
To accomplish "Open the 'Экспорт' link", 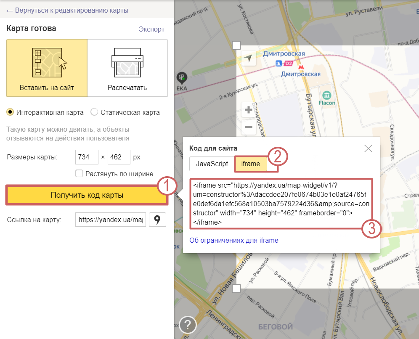I will pyautogui.click(x=151, y=29).
